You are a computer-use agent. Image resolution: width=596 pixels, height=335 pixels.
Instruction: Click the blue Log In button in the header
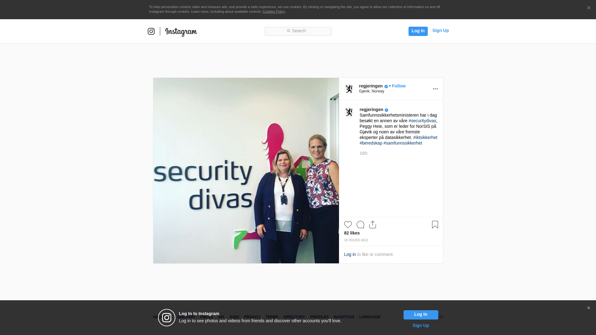click(418, 31)
